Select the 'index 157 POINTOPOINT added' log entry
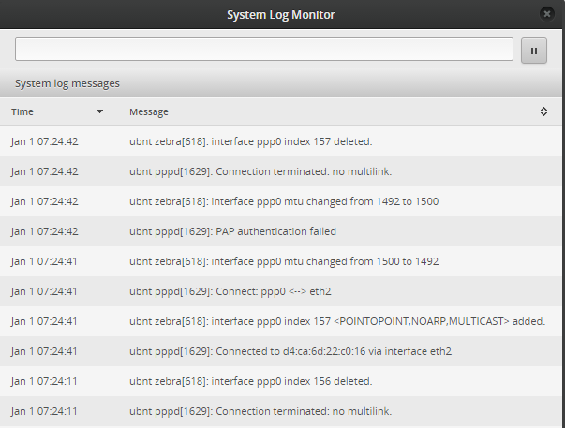The width and height of the screenshot is (565, 428). [x=337, y=321]
